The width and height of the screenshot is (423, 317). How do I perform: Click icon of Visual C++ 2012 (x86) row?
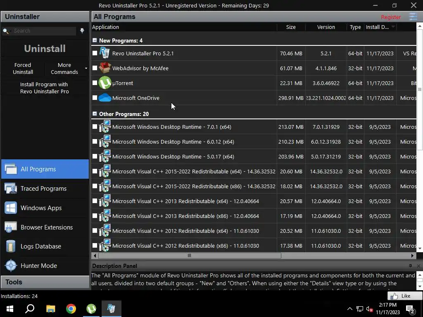point(105,245)
